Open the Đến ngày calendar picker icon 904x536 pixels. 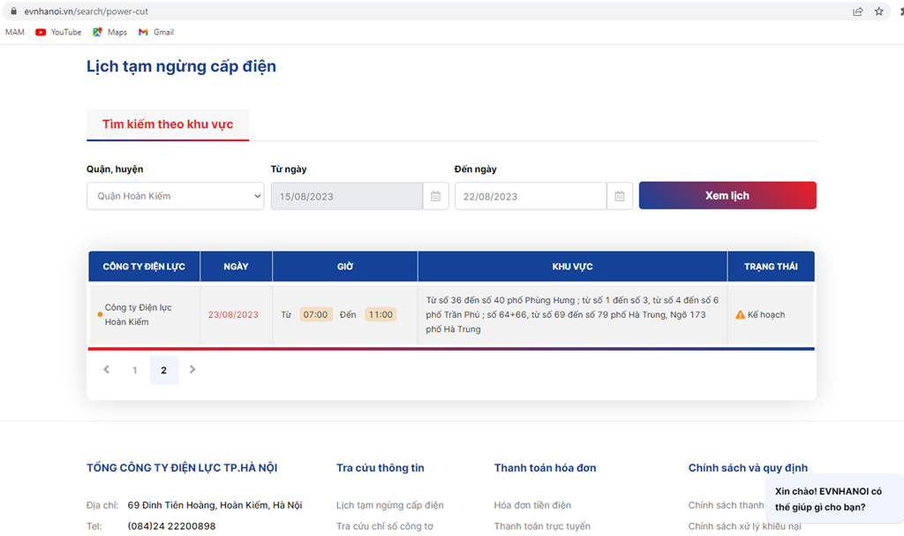tap(619, 196)
